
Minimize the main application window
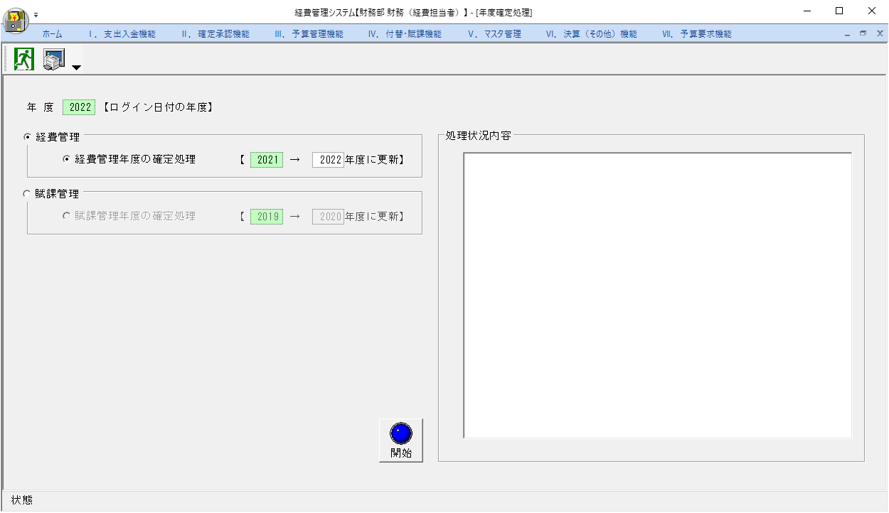(x=807, y=11)
